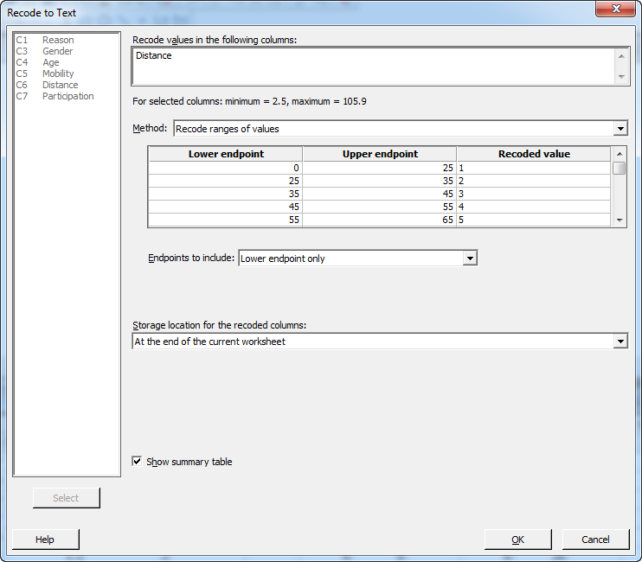Pick the C3 Gender column in list
The width and height of the screenshot is (642, 562).
click(57, 51)
